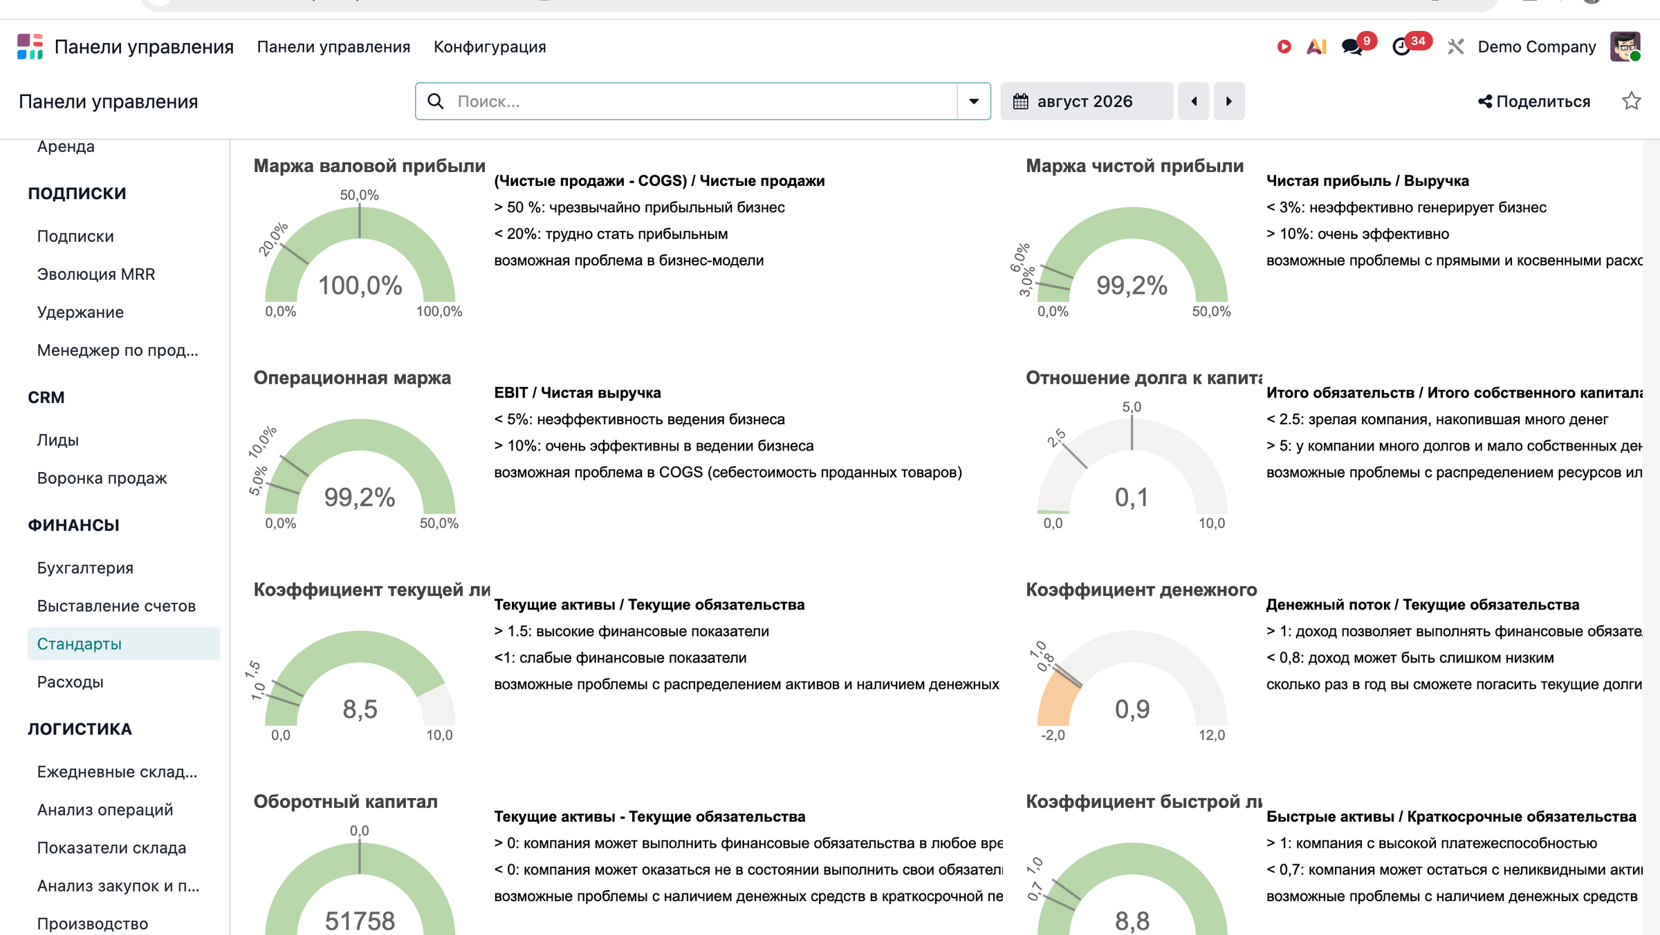1660x935 pixels.
Task: Click the Поделиться share button
Action: tap(1534, 102)
